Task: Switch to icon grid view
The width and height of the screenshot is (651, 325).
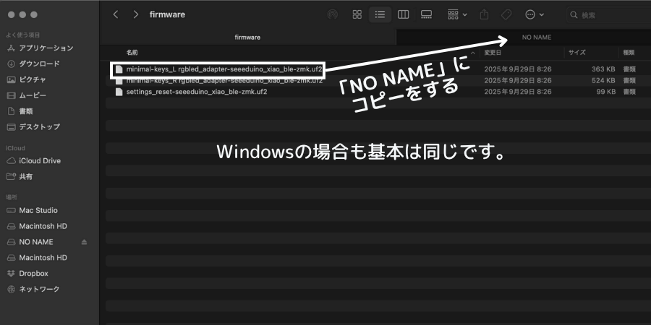Action: (x=357, y=14)
